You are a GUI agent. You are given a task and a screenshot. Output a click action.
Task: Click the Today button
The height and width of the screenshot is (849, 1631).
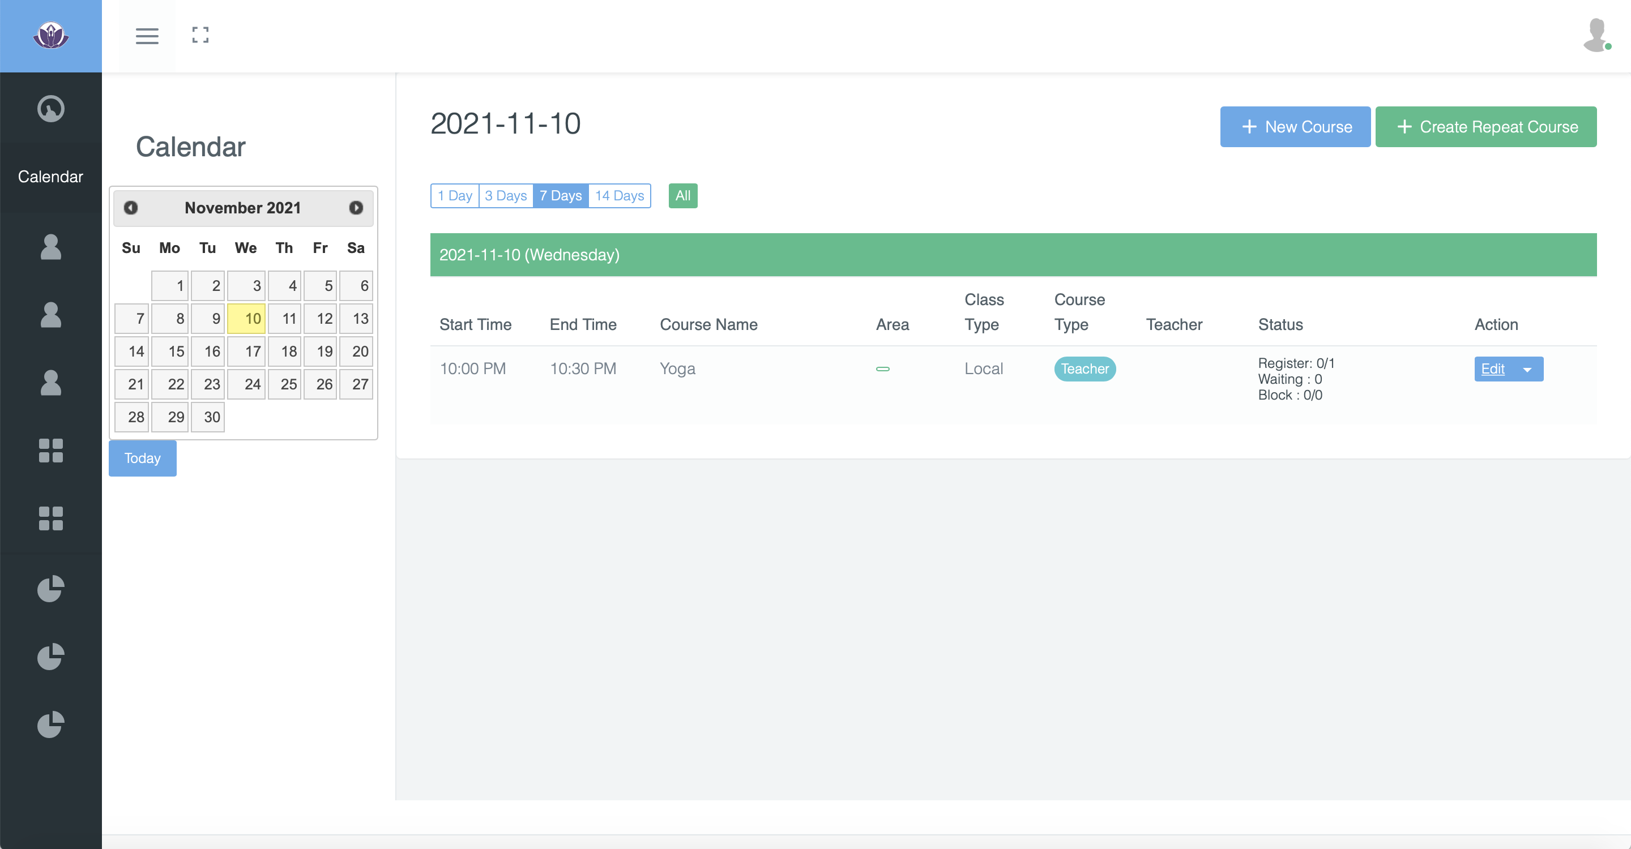[x=143, y=458]
